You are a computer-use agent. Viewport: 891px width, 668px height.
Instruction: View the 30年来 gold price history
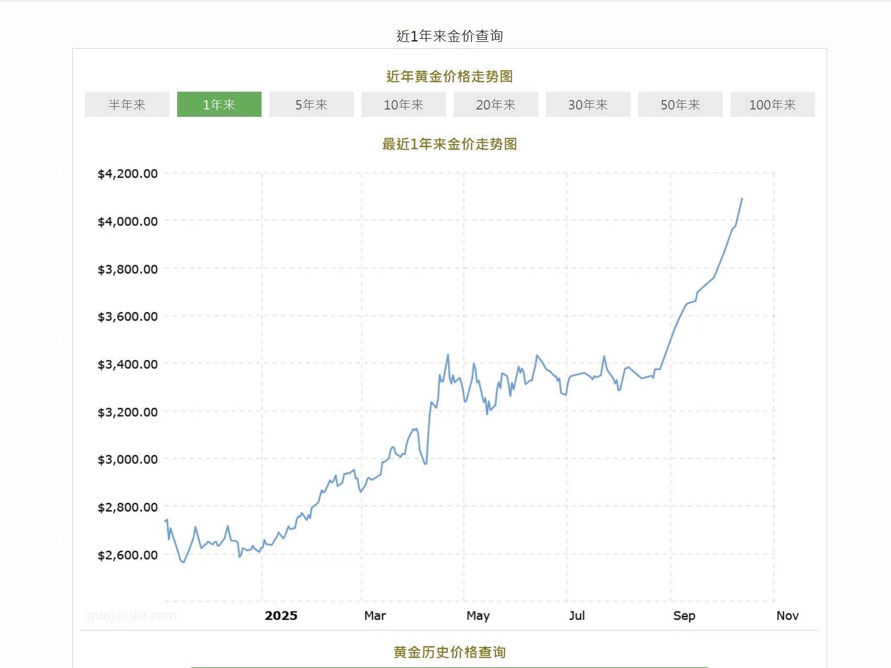tap(588, 104)
